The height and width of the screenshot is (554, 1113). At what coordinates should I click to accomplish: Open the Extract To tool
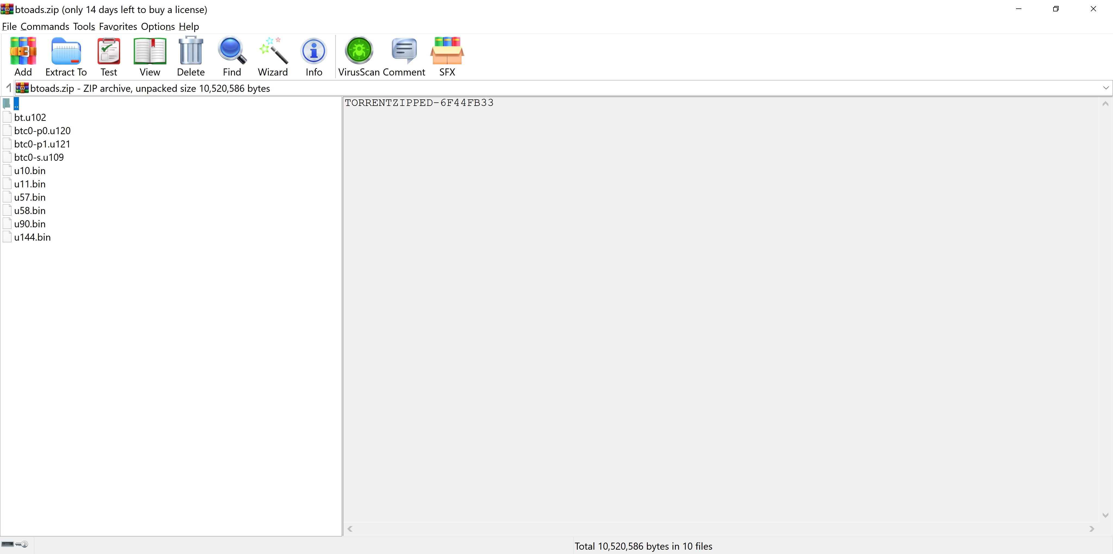point(66,56)
